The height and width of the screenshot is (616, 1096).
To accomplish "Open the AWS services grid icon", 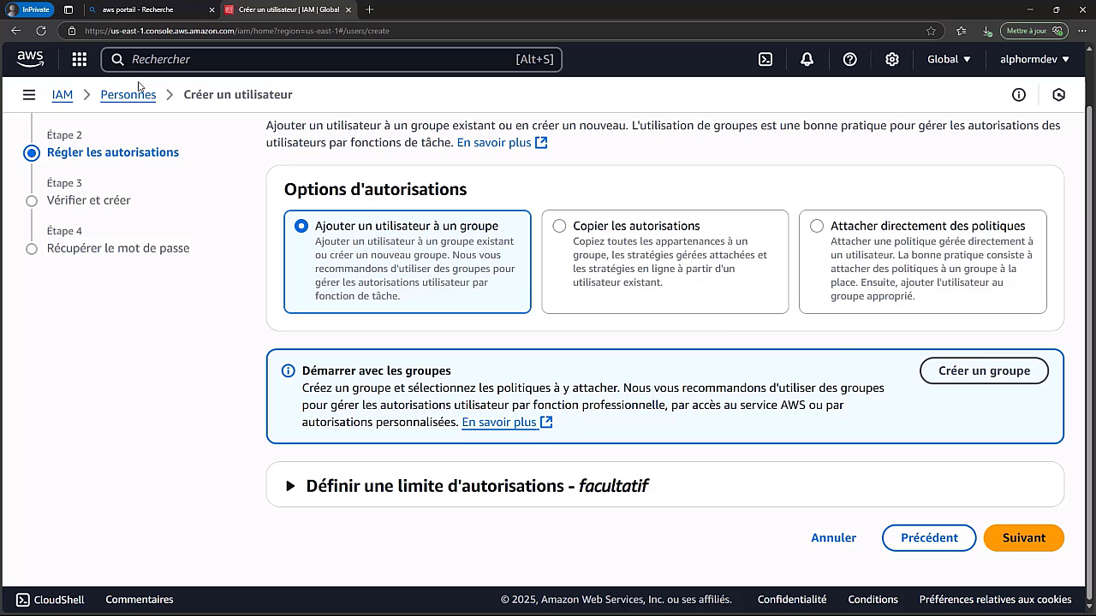I will [79, 59].
